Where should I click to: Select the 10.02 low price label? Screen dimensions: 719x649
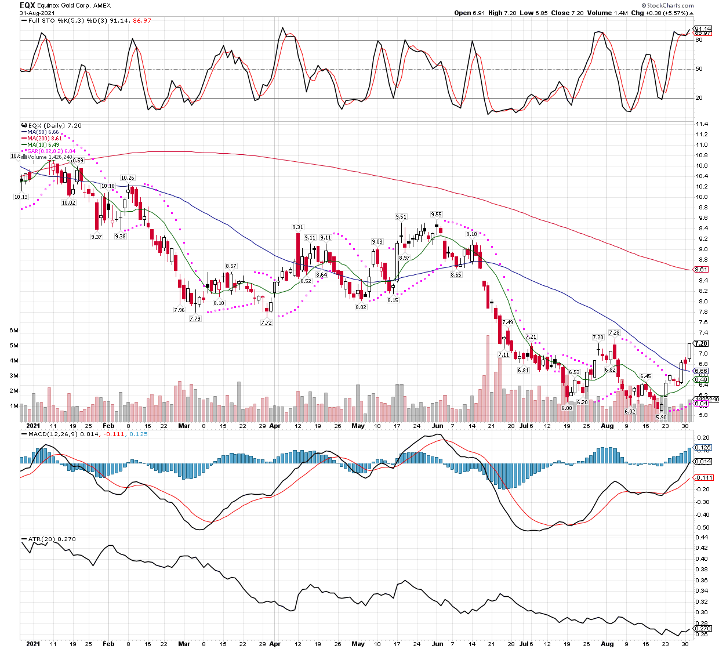[x=68, y=203]
